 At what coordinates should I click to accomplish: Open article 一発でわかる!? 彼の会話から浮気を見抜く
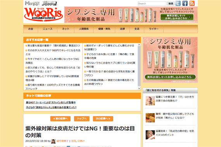[x=109, y=73]
